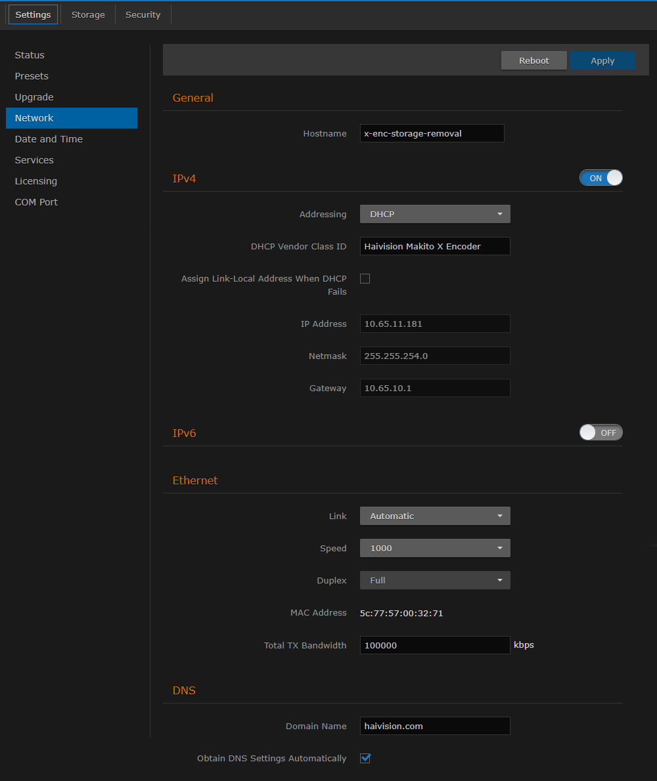Select the Total TX Bandwidth field
The image size is (657, 781).
point(435,644)
